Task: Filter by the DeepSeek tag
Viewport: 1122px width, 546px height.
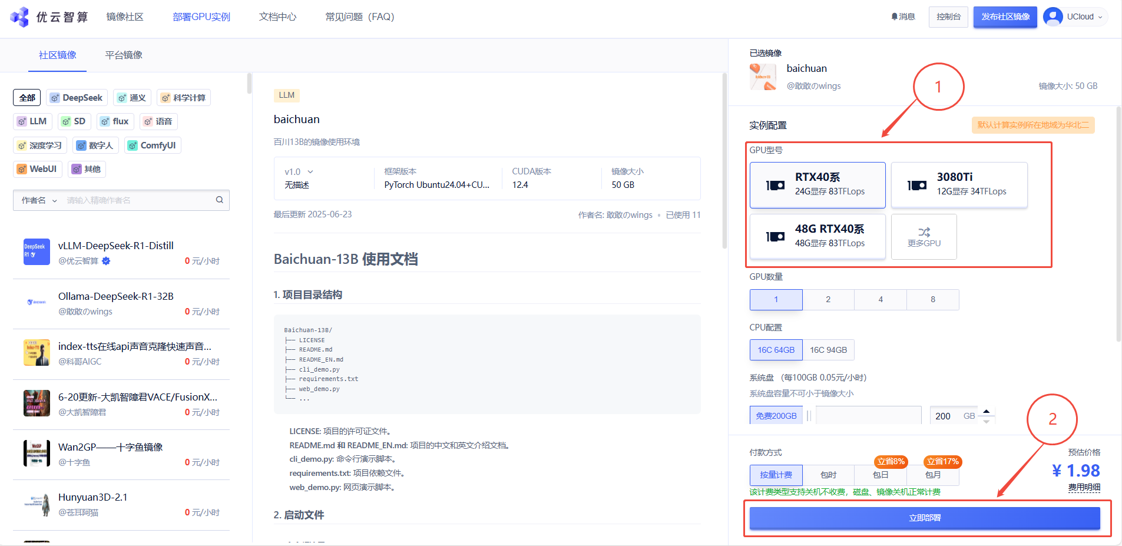Action: [x=77, y=98]
